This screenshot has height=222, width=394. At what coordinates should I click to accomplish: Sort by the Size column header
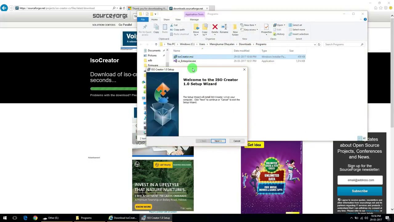(x=291, y=51)
